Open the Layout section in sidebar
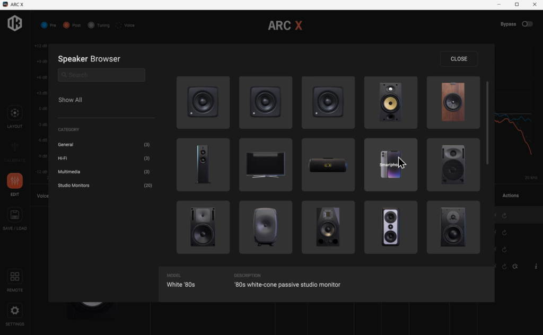Image resolution: width=543 pixels, height=335 pixels. [15, 113]
